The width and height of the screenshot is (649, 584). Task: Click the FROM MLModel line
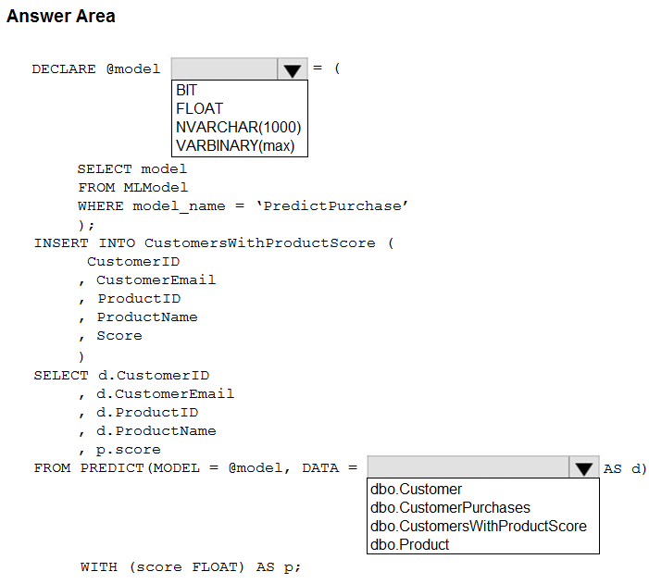(x=119, y=187)
